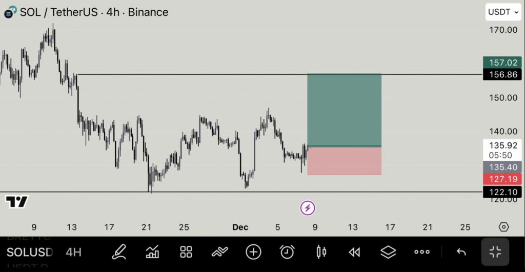
Task: Exit fullscreen with the collapse icon
Action: click(495, 252)
